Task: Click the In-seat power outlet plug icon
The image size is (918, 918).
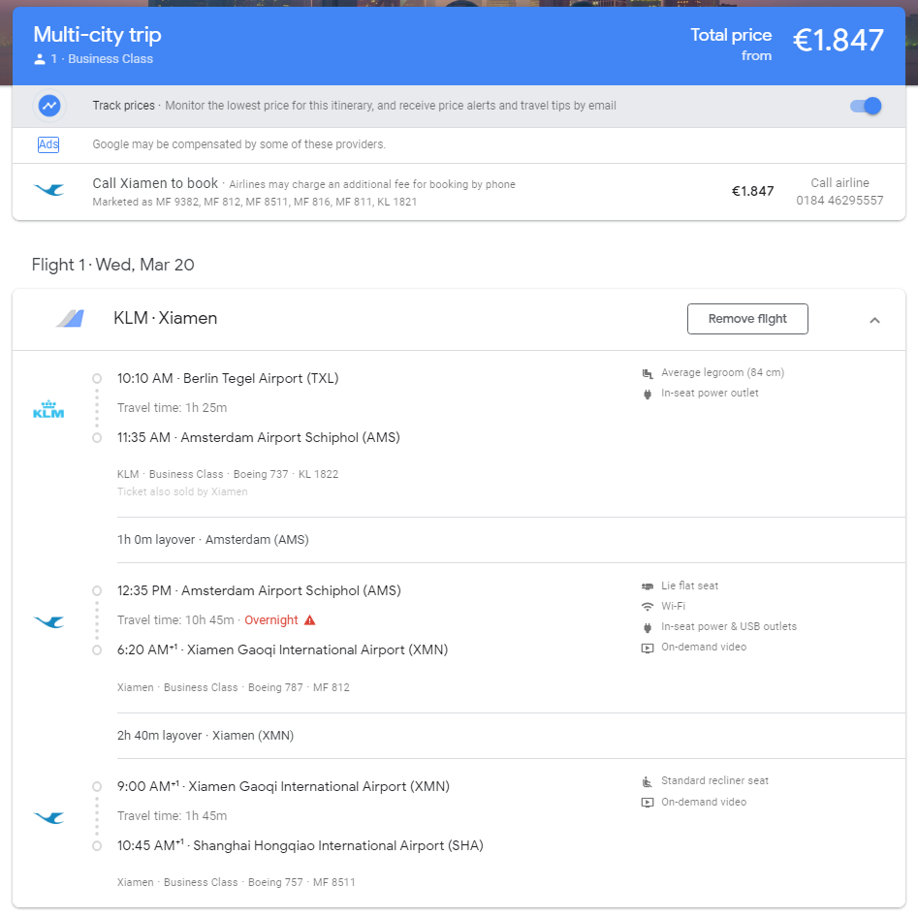Action: tap(648, 394)
